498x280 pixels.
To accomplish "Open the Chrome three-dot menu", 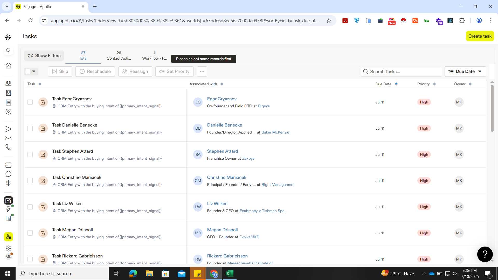I will click(491, 20).
